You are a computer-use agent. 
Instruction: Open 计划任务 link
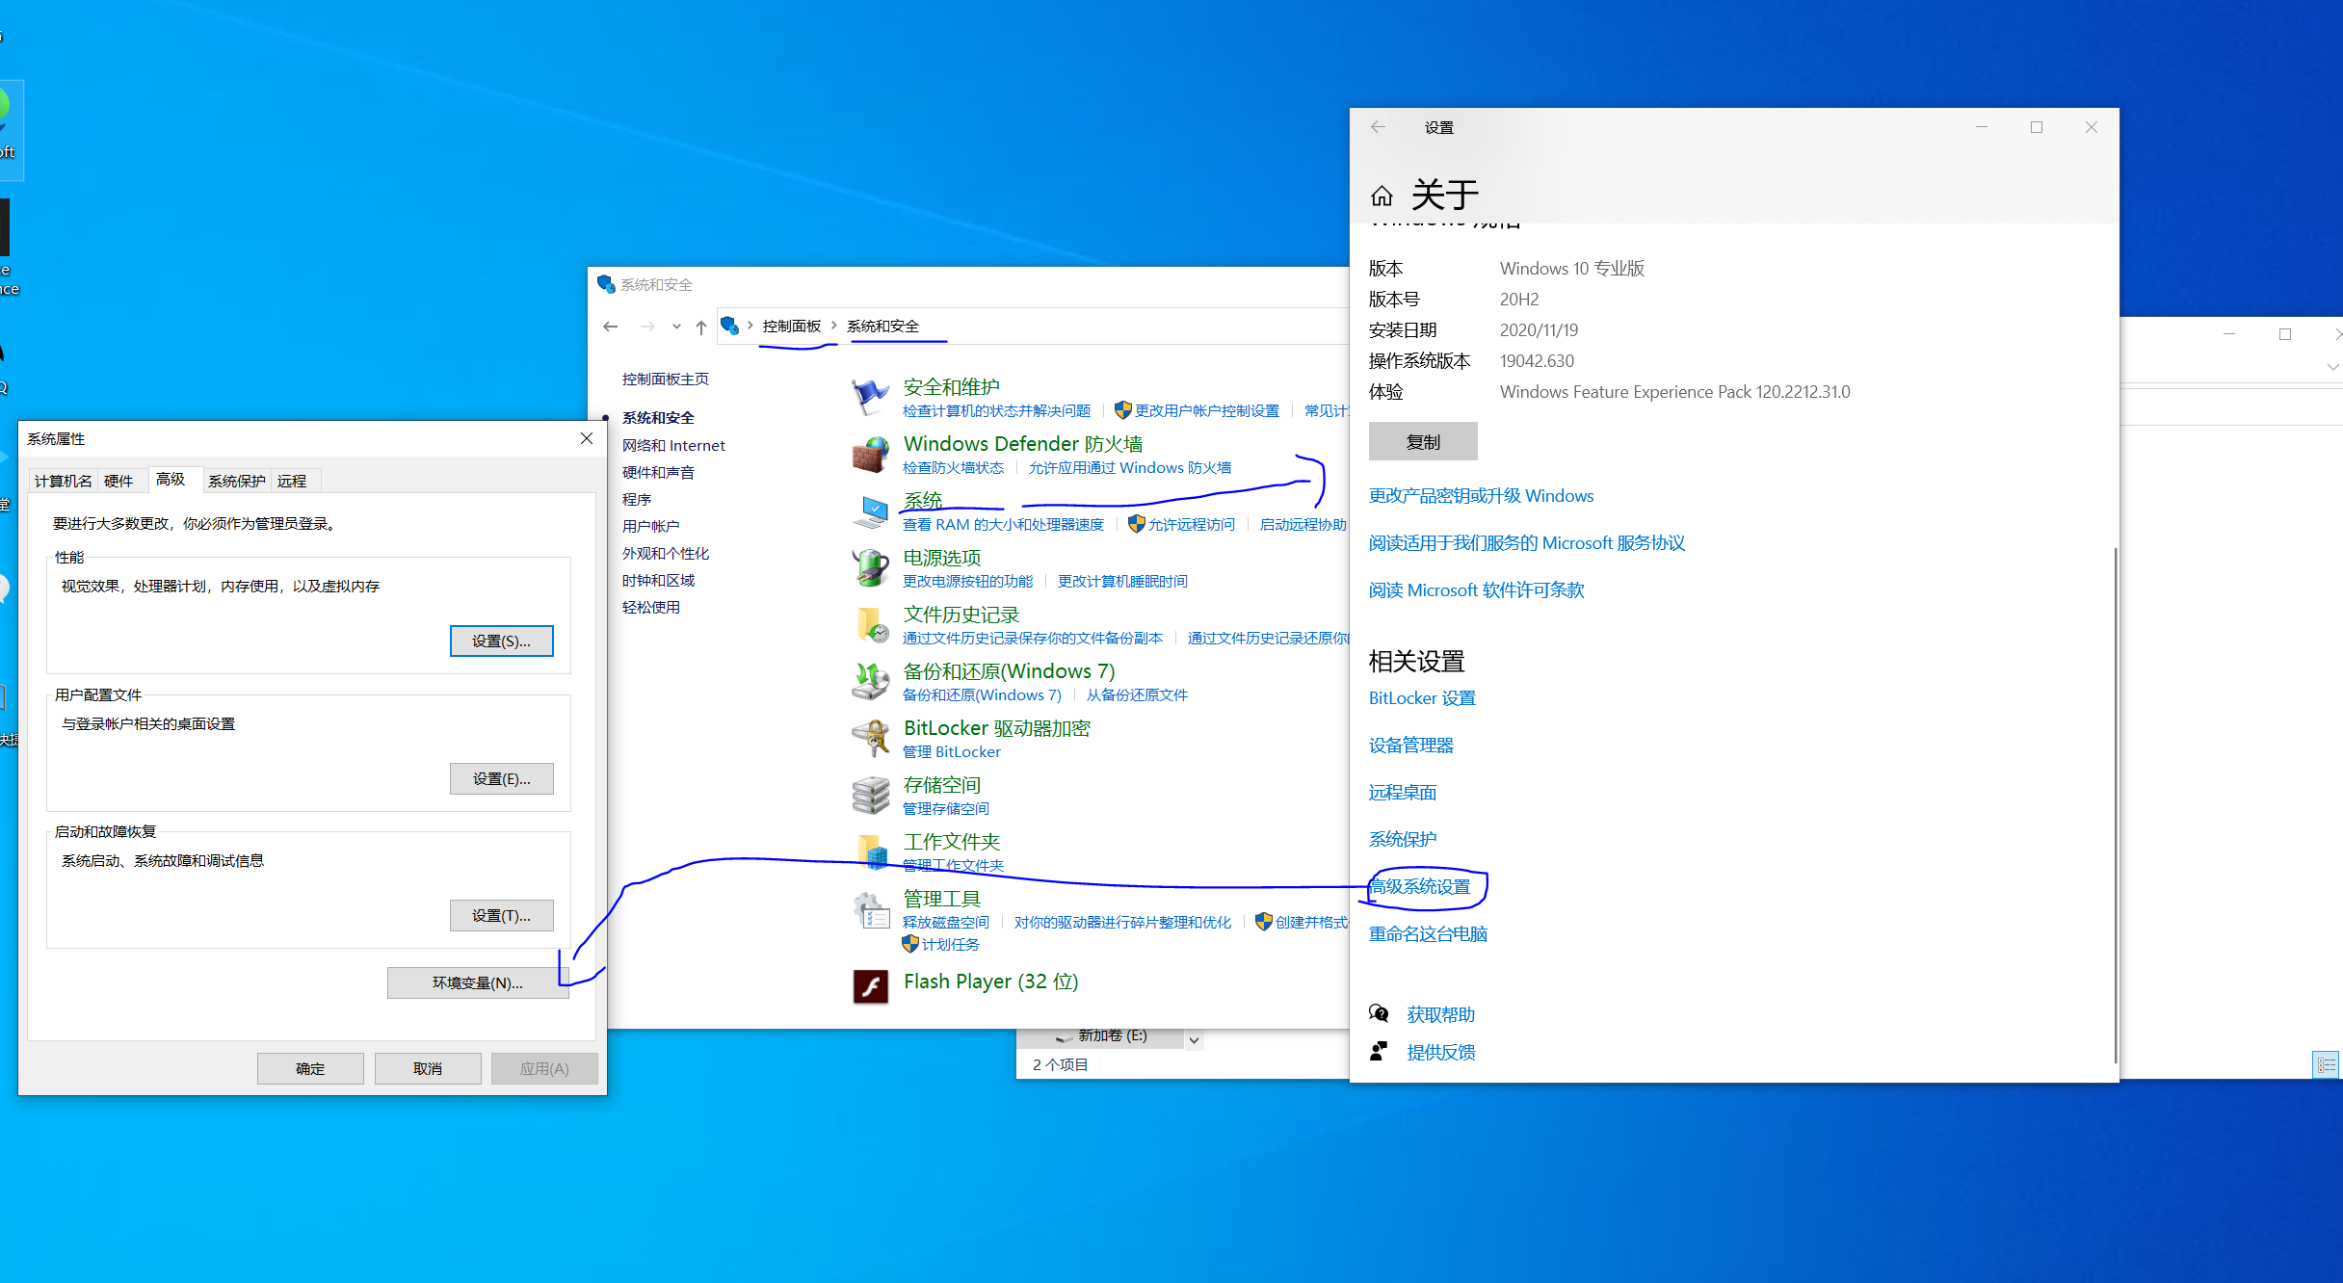(x=950, y=944)
